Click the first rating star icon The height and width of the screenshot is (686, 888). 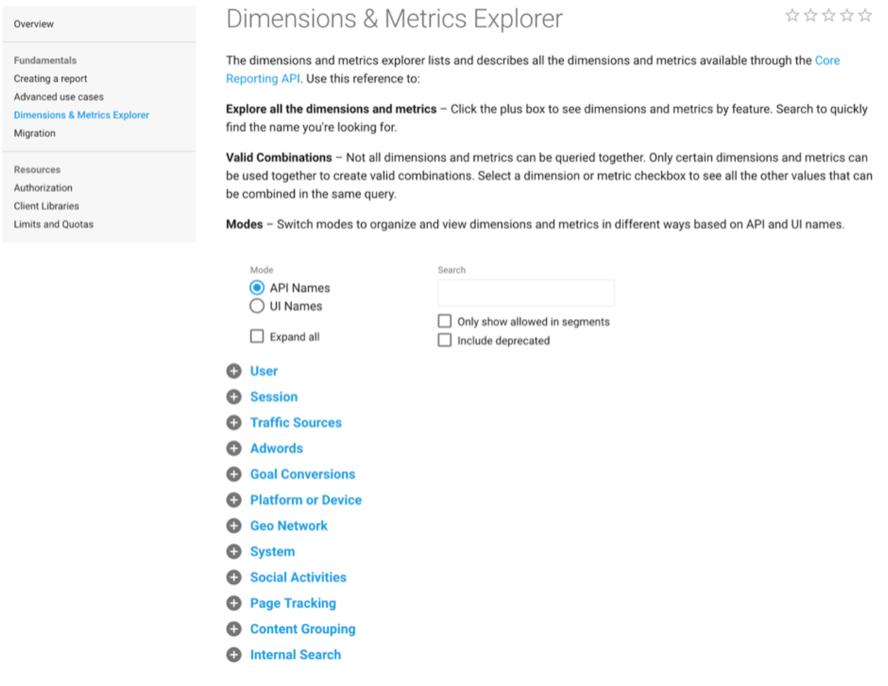(x=792, y=15)
